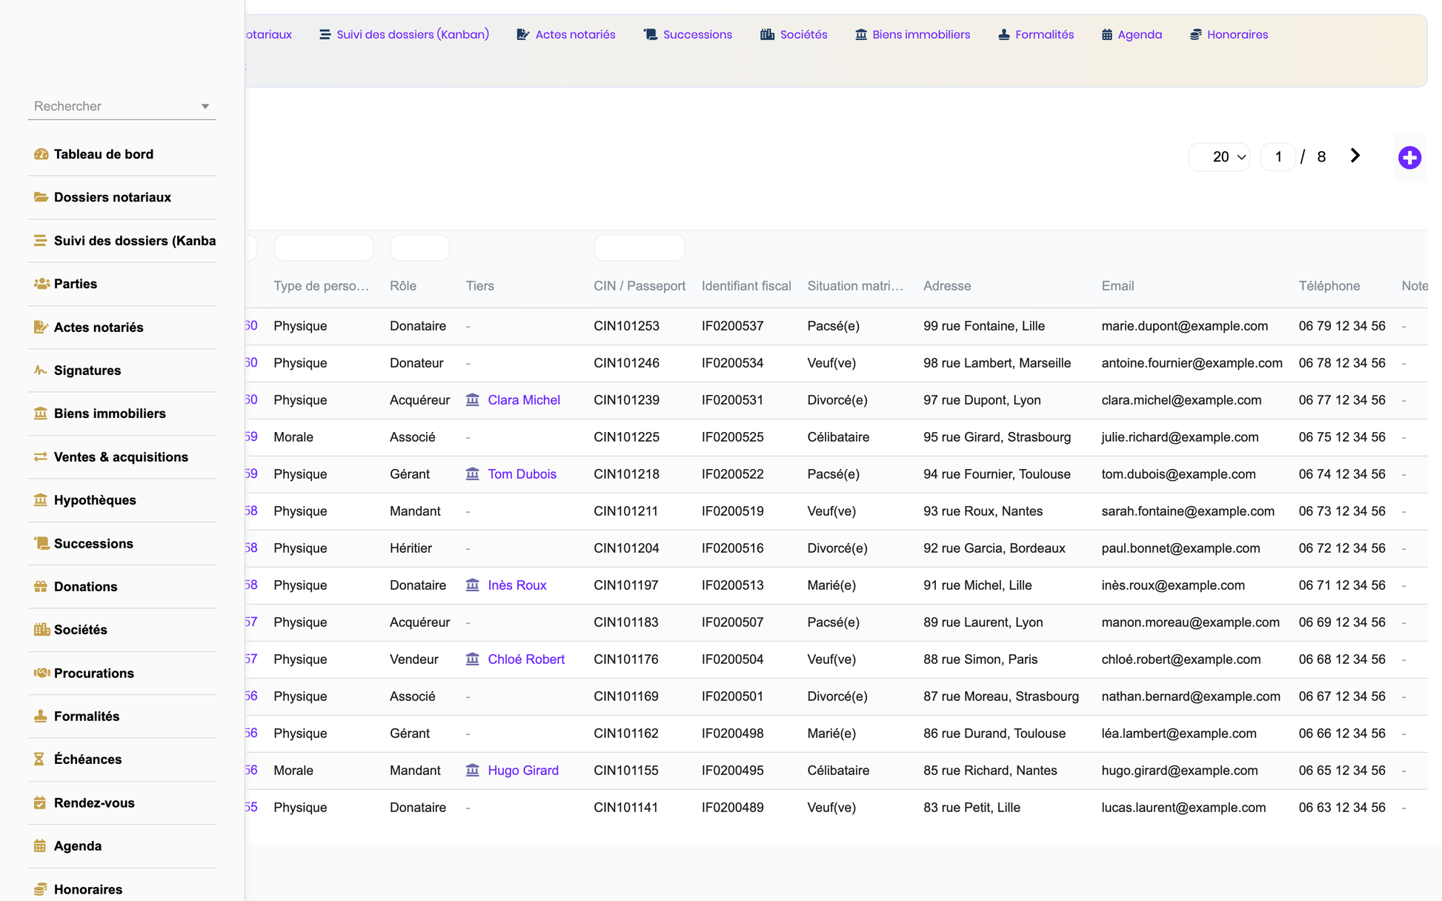This screenshot has height=901, width=1442.
Task: Open the Biens immobiliers top tab
Action: tap(912, 35)
